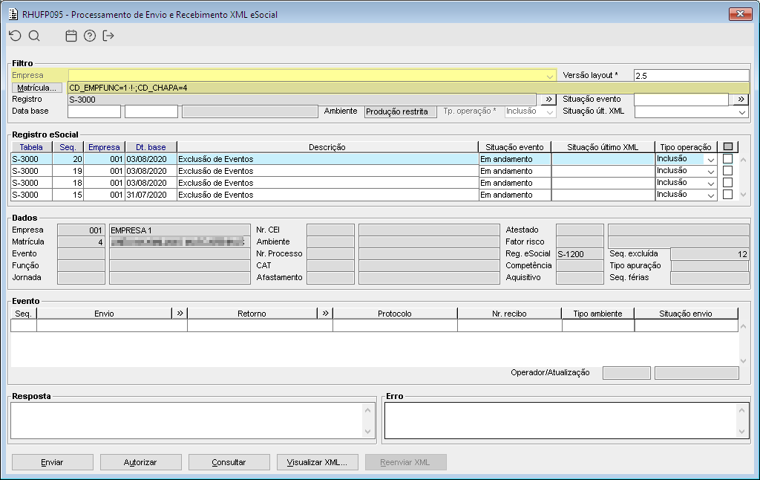760x480 pixels.
Task: Click the » button next to Envio column
Action: tap(180, 314)
